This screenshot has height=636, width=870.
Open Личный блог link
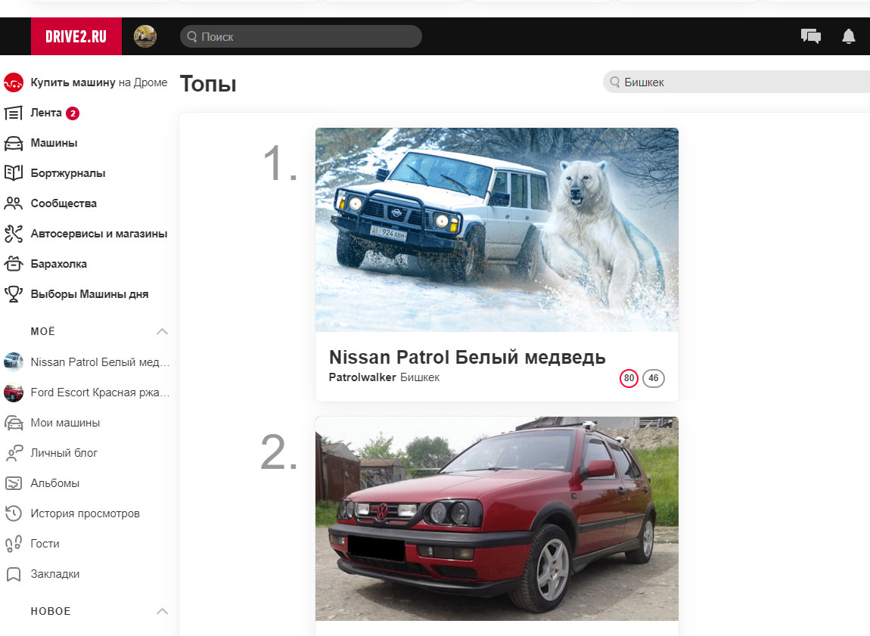pos(64,453)
